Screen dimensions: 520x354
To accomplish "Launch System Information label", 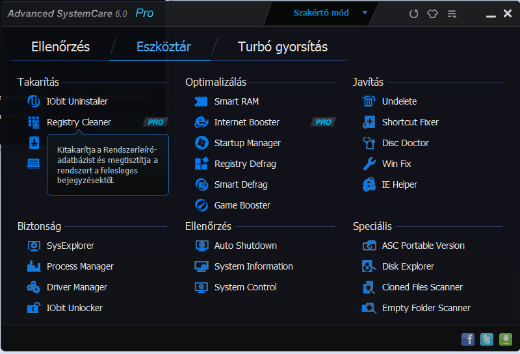I will [253, 266].
